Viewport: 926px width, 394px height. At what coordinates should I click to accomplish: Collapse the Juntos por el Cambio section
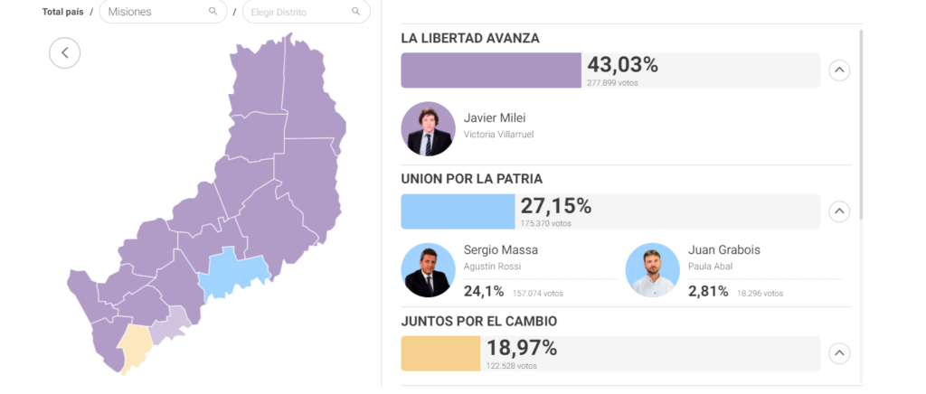839,353
